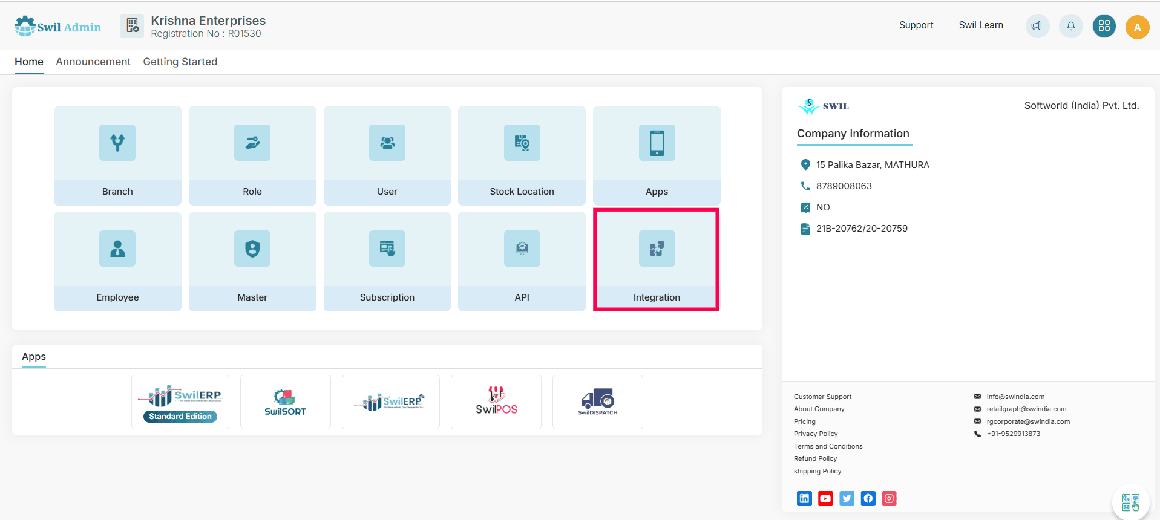Open the Master shield icon
Viewport: 1160px width, 520px height.
click(252, 249)
